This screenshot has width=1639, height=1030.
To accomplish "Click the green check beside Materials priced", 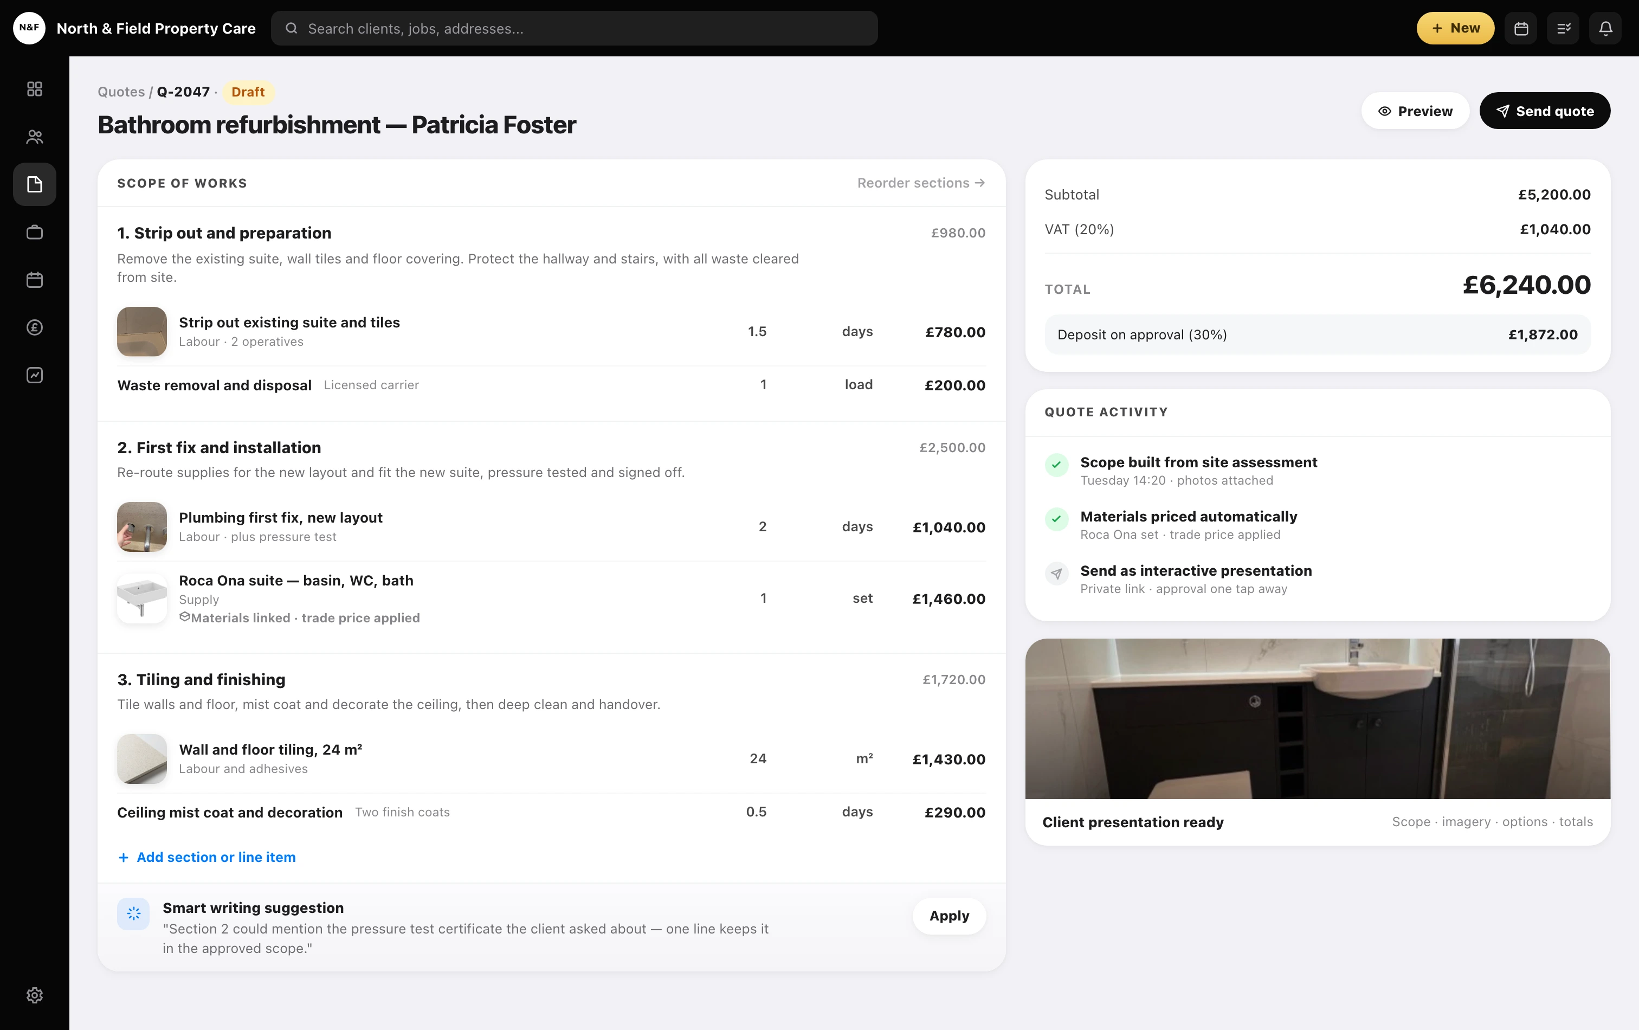I will click(x=1056, y=519).
